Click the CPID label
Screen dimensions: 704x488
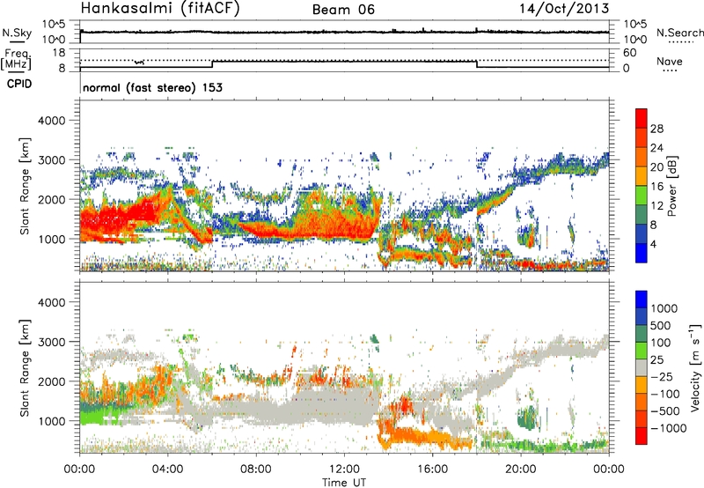[19, 84]
